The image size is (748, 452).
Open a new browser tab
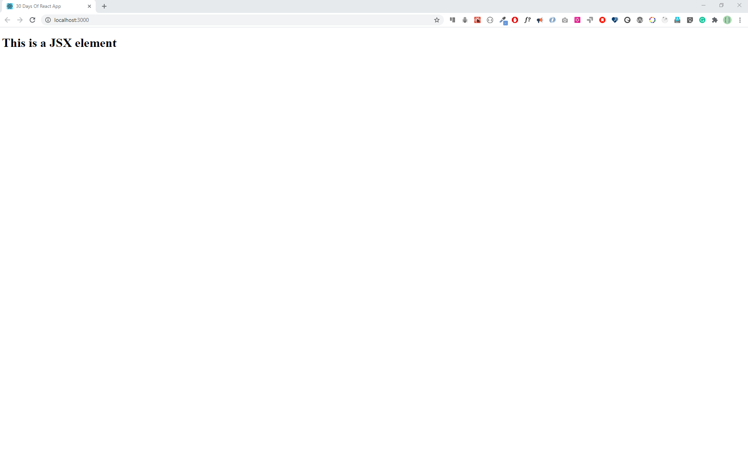click(x=104, y=6)
